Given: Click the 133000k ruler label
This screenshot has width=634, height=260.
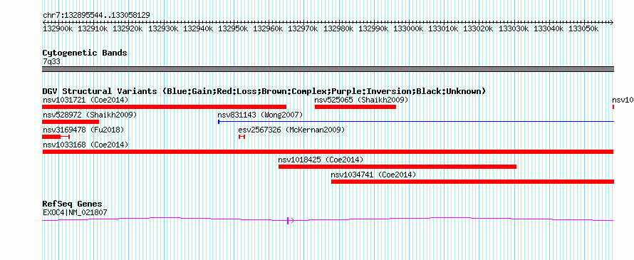Looking at the screenshot, I should click(409, 28).
